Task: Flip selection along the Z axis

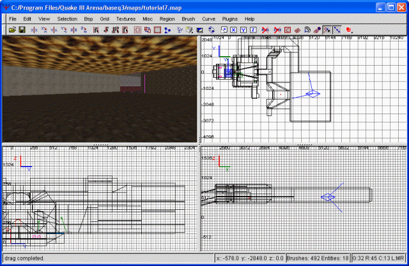Action: point(74,30)
